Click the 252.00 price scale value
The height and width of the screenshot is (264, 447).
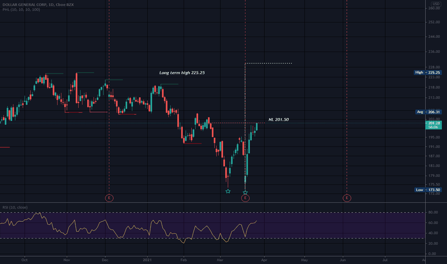[x=434, y=22]
